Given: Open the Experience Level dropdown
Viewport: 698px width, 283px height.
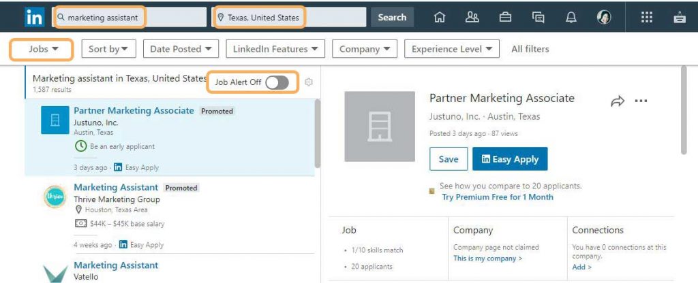Looking at the screenshot, I should (x=452, y=49).
